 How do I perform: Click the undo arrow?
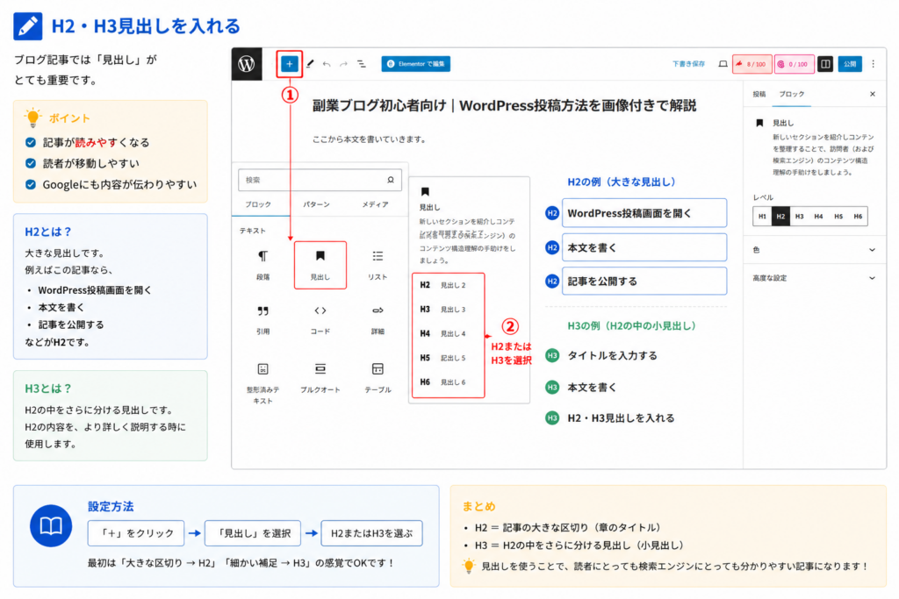click(327, 64)
